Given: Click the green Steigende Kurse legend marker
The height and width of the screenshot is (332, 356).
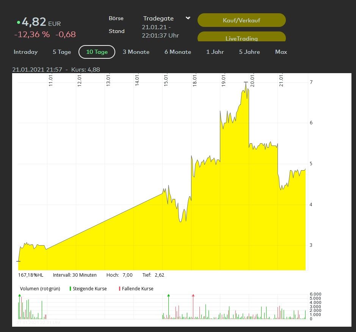Looking at the screenshot, I should pos(71,289).
